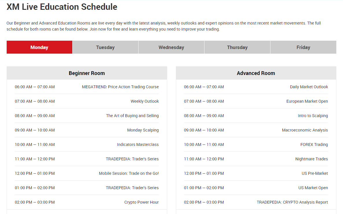Select the Monday Scalping session

click(143, 130)
